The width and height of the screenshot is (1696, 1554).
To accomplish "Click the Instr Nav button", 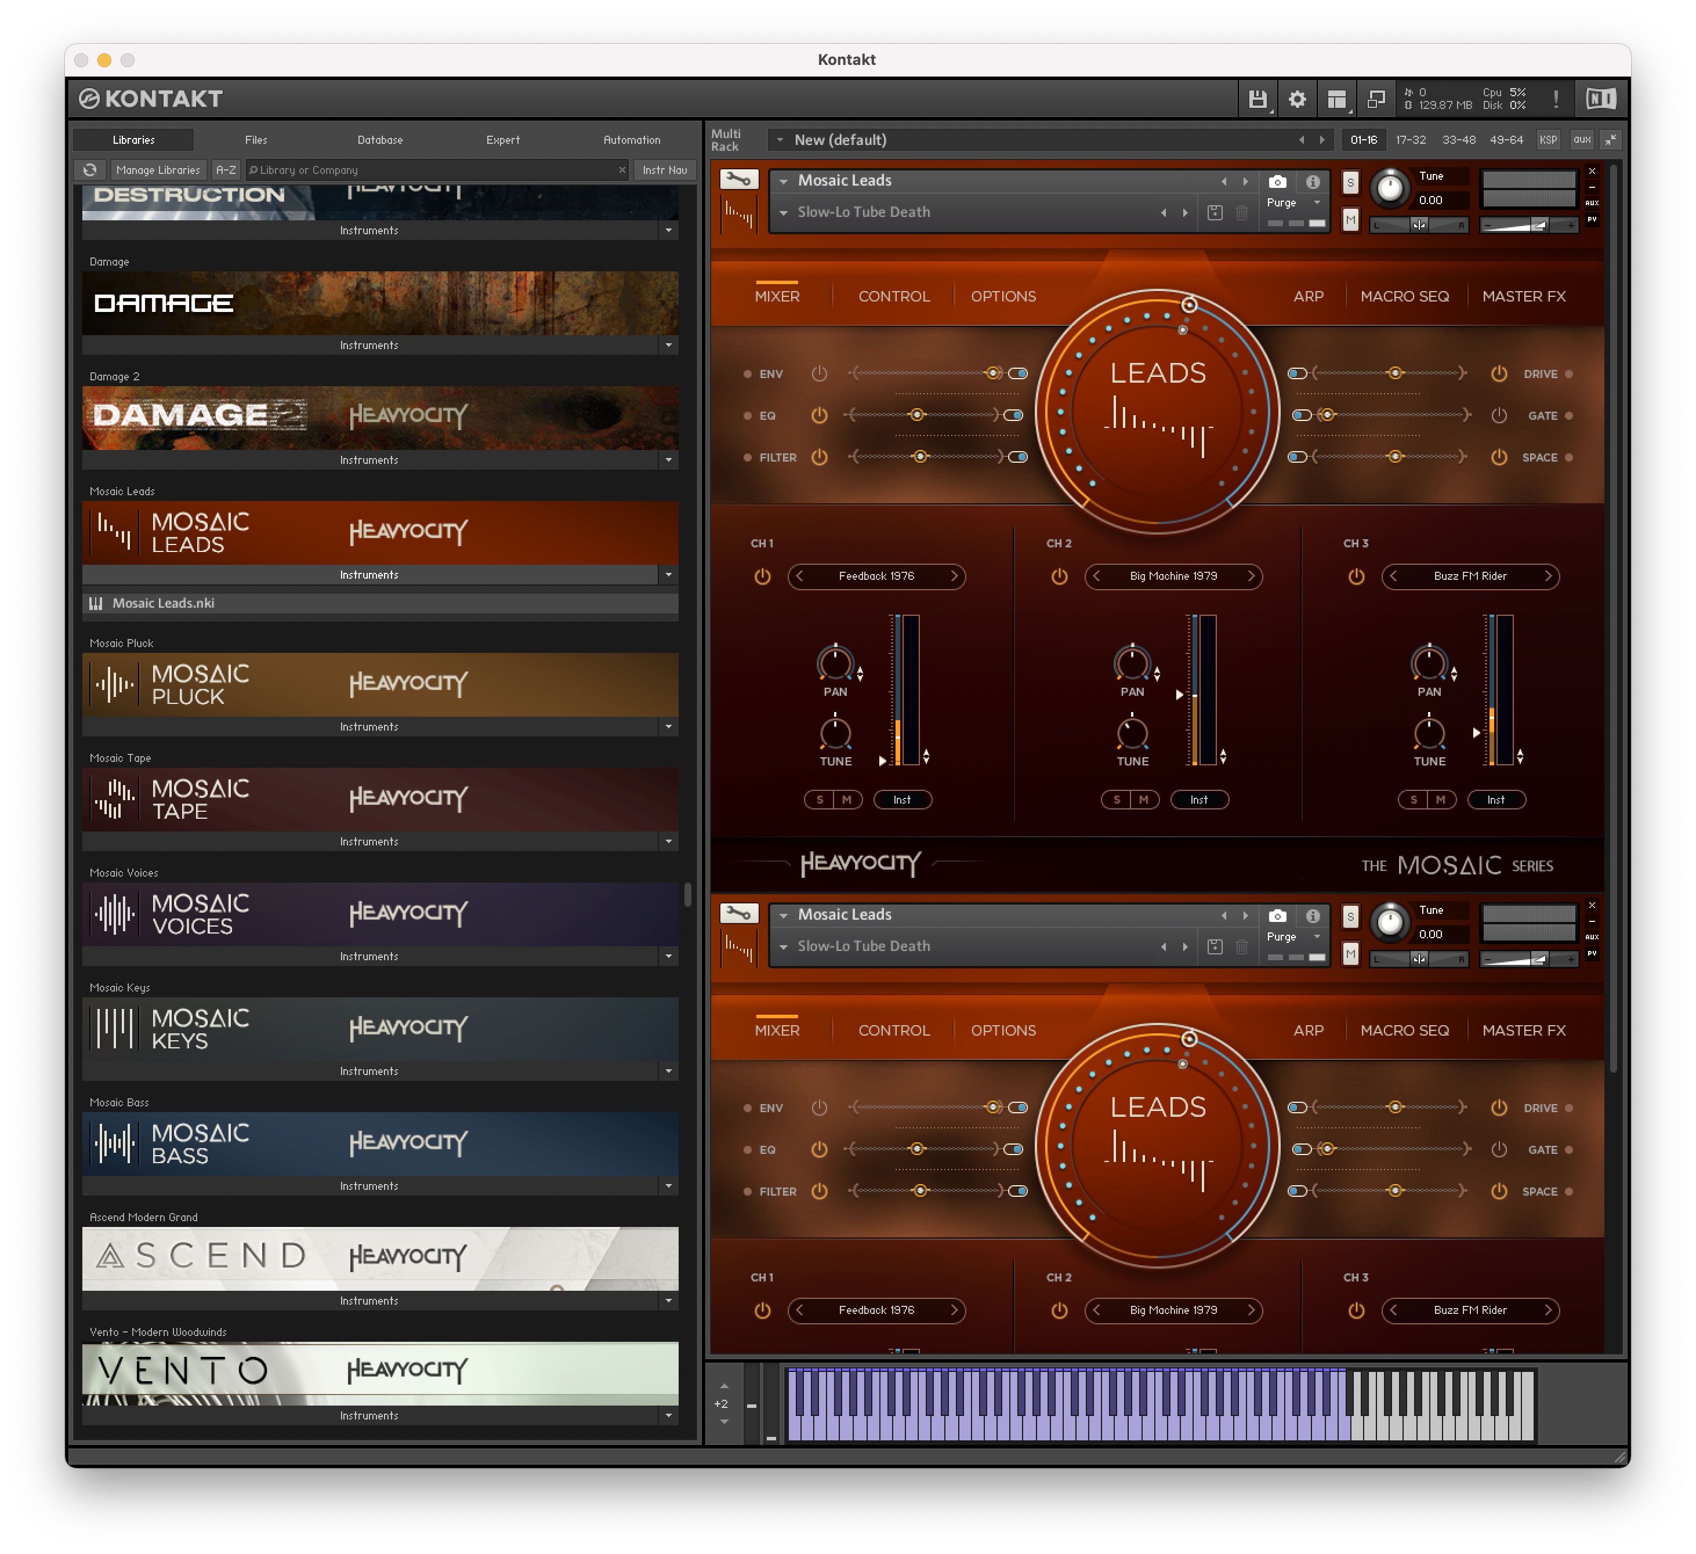I will click(665, 170).
